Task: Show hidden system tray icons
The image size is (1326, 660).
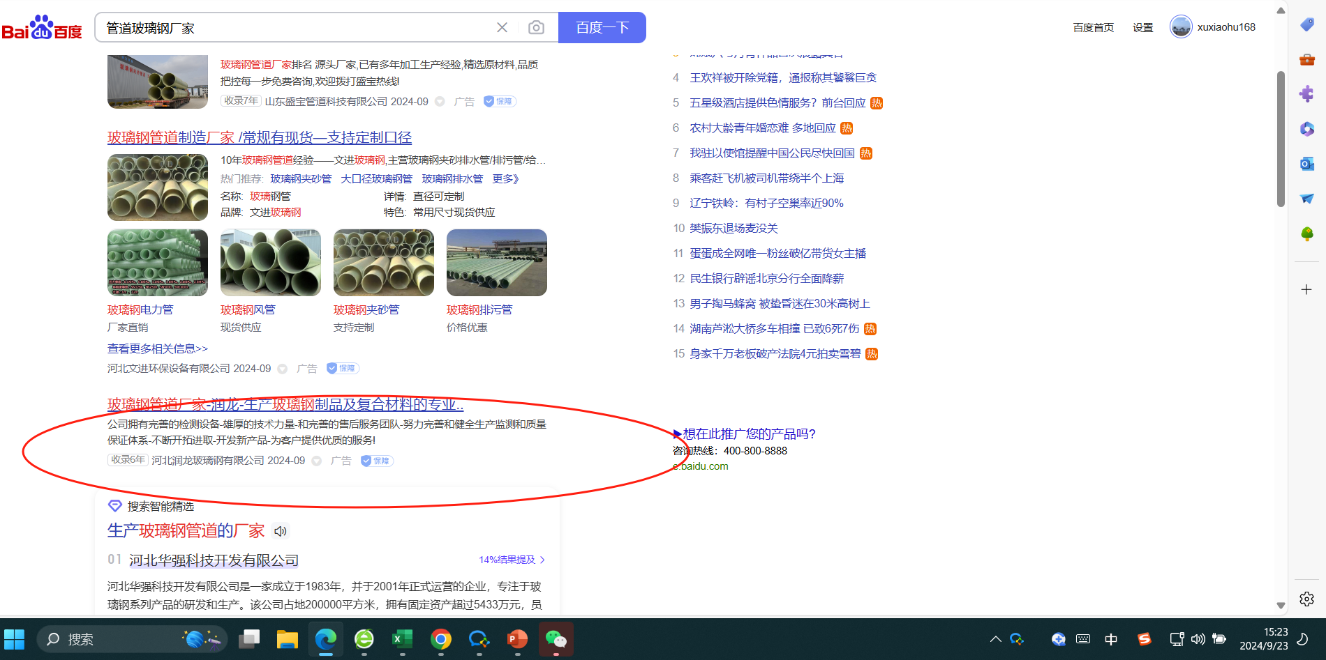Action: (995, 639)
